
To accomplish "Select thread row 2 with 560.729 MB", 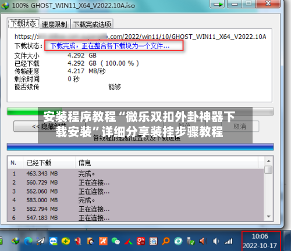I will point(136,182).
